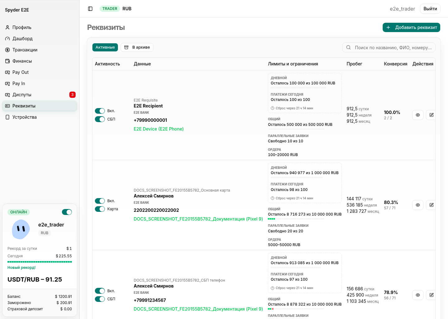Click the 78.9% conversion value
Viewport: 448px width, 319px height.
click(x=391, y=292)
